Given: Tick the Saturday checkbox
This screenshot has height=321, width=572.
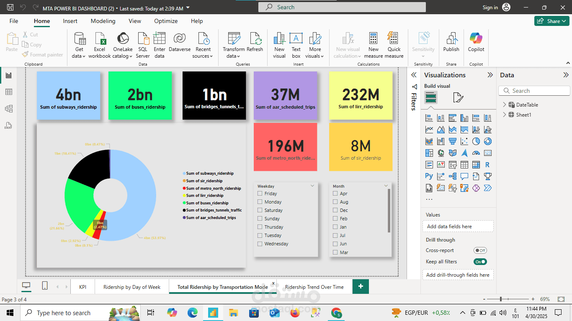Looking at the screenshot, I should click(260, 210).
